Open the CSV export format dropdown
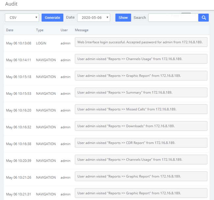 tap(22, 17)
